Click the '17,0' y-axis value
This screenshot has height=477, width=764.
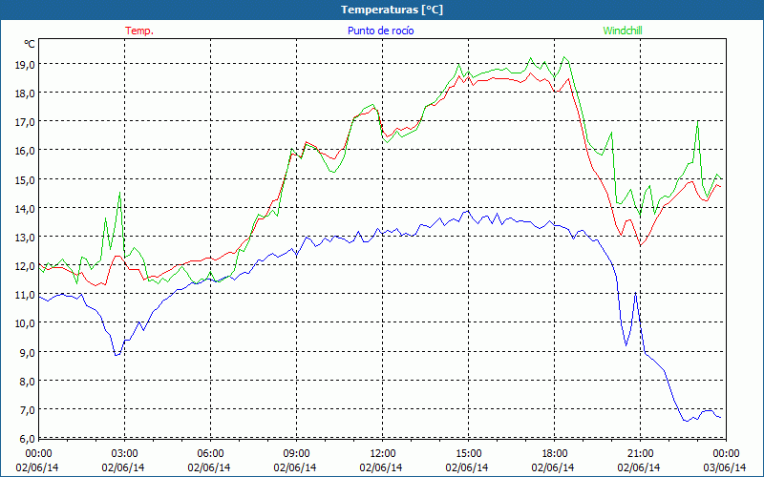coord(25,122)
